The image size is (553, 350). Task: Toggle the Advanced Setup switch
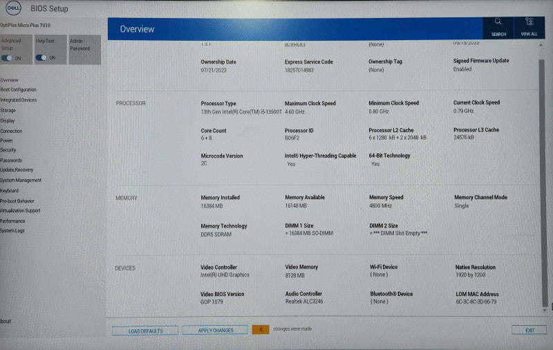[x=7, y=58]
